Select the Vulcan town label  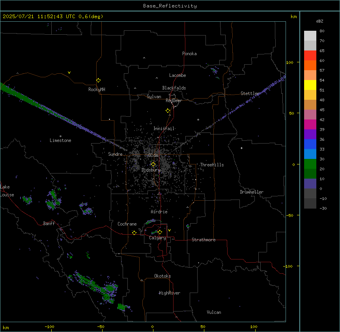214,312
